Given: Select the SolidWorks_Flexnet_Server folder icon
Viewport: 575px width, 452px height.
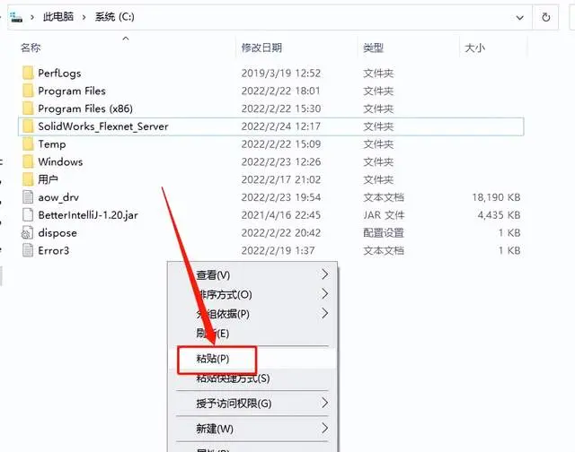Looking at the screenshot, I should click(x=28, y=126).
